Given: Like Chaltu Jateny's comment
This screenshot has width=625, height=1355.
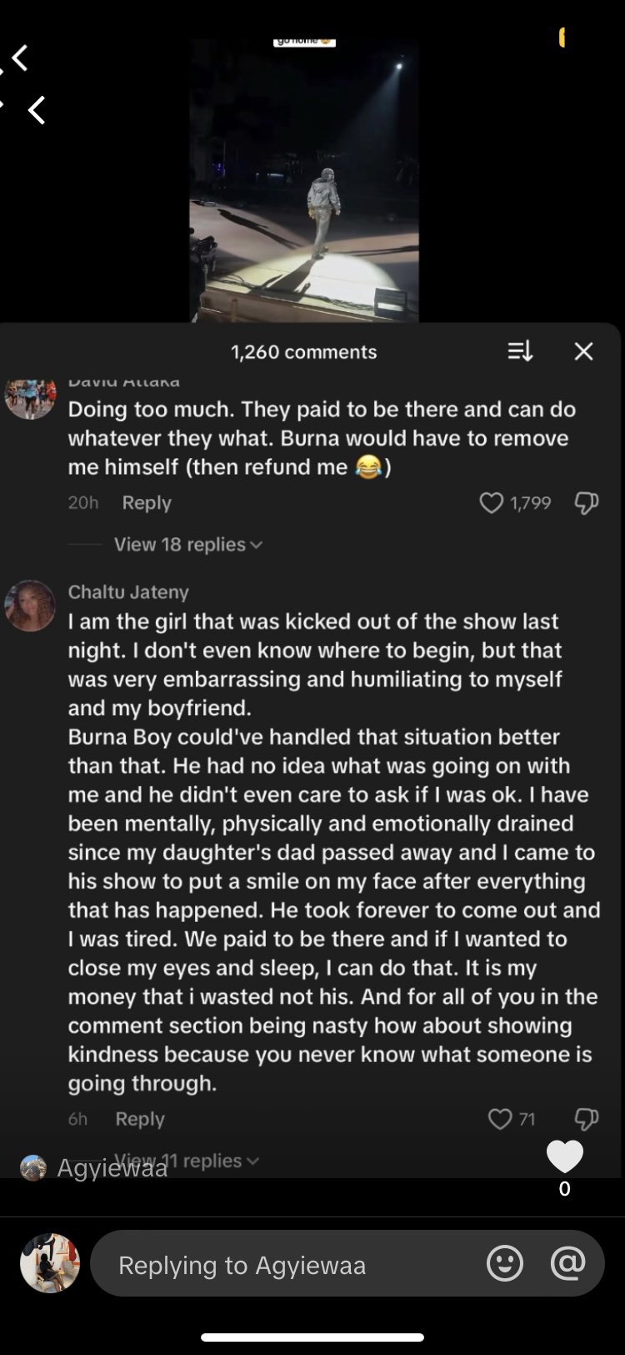Looking at the screenshot, I should [500, 1119].
